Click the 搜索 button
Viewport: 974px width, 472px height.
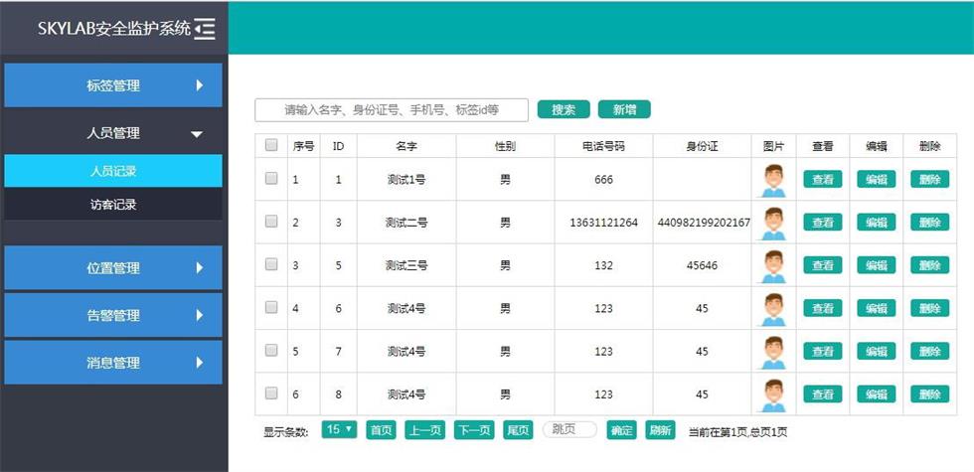coord(564,109)
